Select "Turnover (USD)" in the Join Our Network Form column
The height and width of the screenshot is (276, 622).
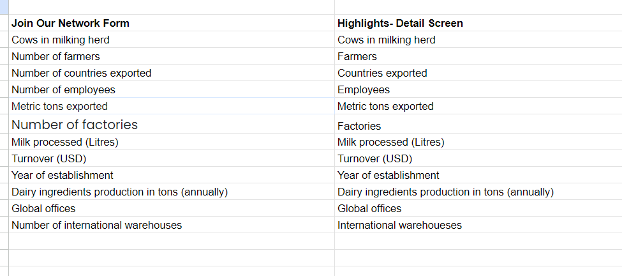pos(48,158)
